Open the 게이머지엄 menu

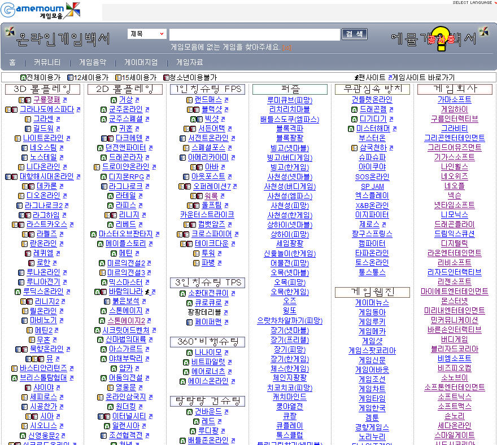pos(141,63)
